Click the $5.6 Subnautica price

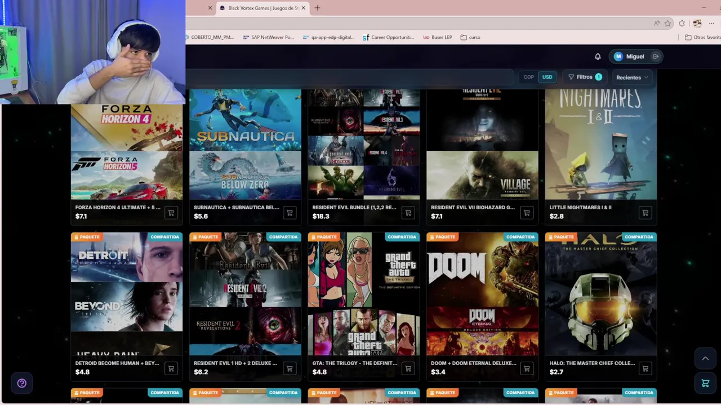201,216
